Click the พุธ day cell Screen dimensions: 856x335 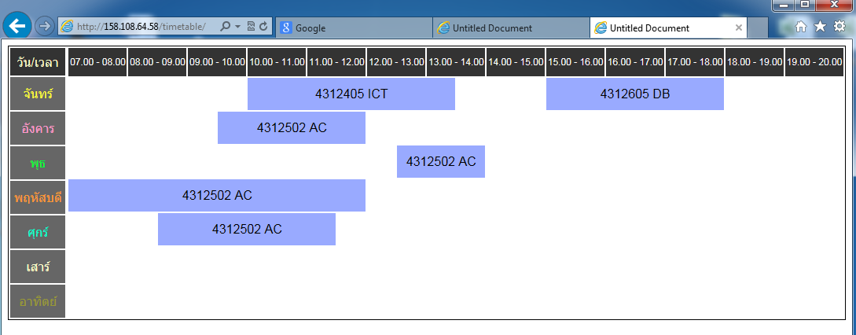pyautogui.click(x=38, y=163)
